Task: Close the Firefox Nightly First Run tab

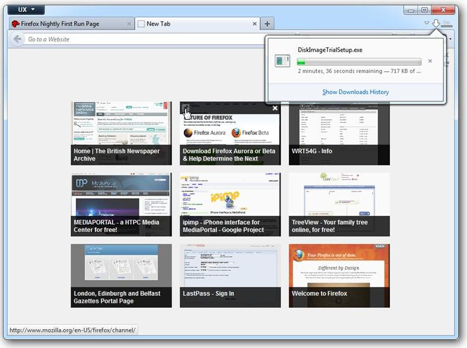Action: tap(129, 24)
